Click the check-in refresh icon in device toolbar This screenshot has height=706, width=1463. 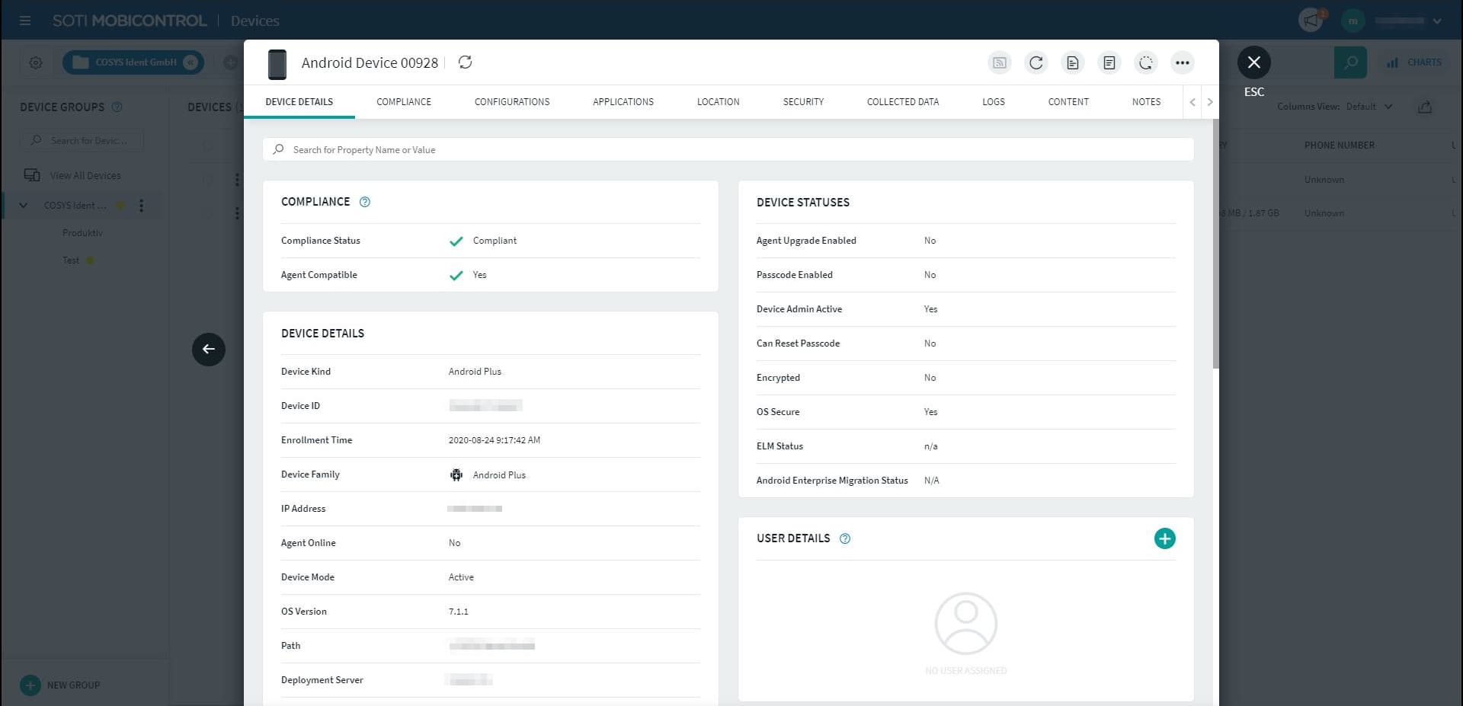click(x=1036, y=63)
